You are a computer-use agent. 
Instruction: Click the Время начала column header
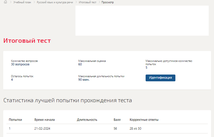(x=45, y=120)
